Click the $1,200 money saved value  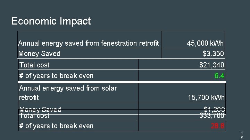click(214, 109)
